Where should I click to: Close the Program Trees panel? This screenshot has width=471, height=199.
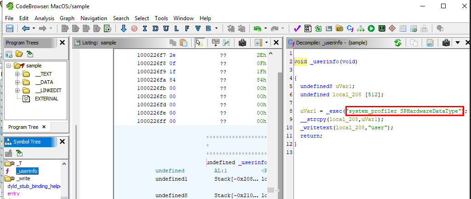62,43
